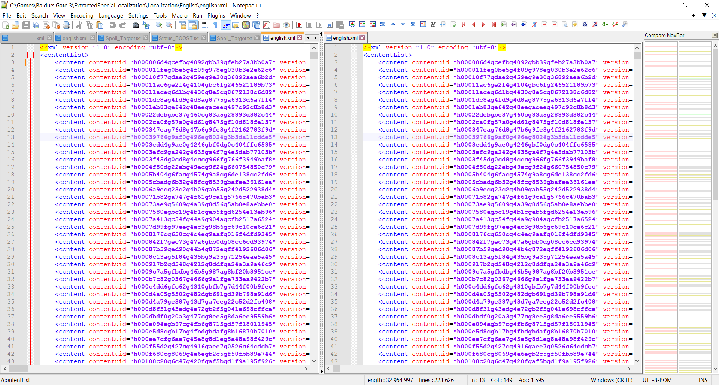Collapse the contentList node in the left pane

[31, 55]
